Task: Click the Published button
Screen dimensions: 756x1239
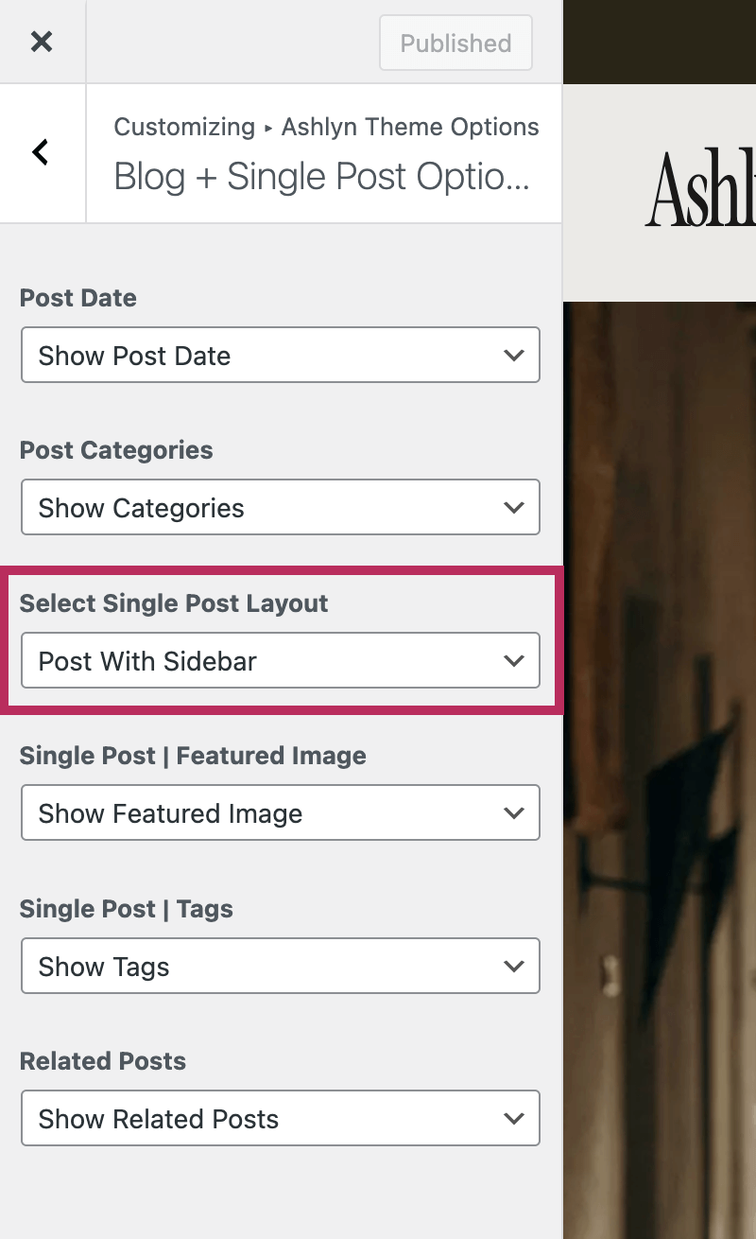Action: point(455,43)
